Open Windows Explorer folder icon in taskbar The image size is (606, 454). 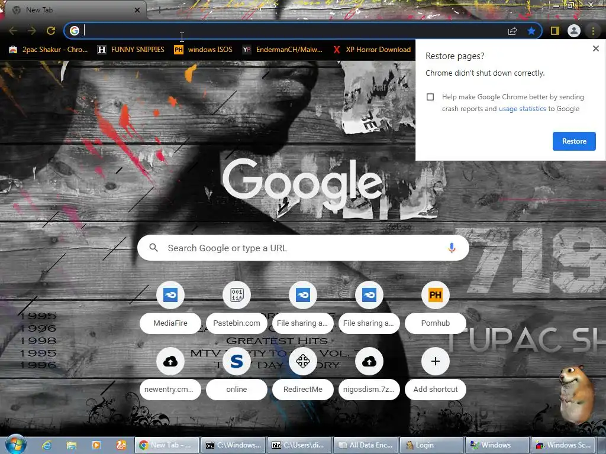coord(72,445)
